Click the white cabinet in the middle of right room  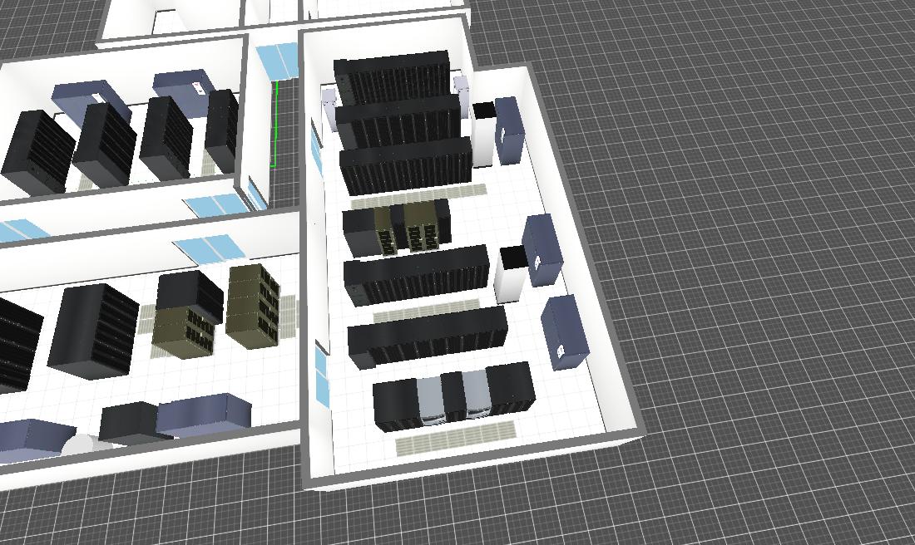click(510, 273)
